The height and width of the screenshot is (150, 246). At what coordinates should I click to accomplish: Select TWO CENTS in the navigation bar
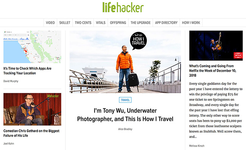coord(83,23)
